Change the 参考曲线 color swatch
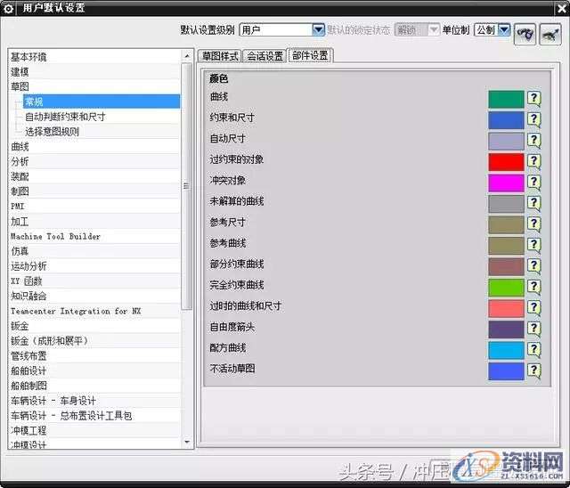The image size is (570, 488). 506,246
